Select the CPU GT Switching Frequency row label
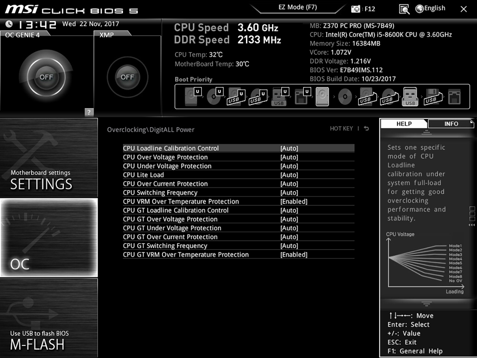Screen dimensions: 477x358 pos(165,246)
